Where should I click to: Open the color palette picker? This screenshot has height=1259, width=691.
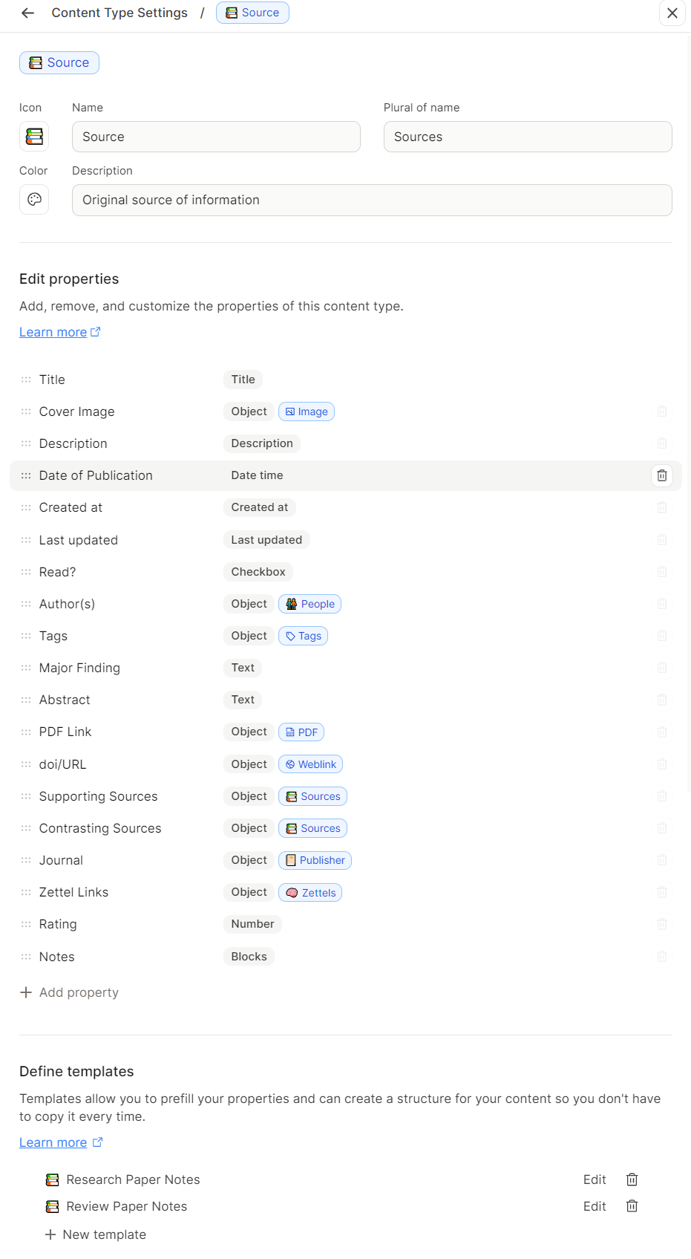(34, 200)
